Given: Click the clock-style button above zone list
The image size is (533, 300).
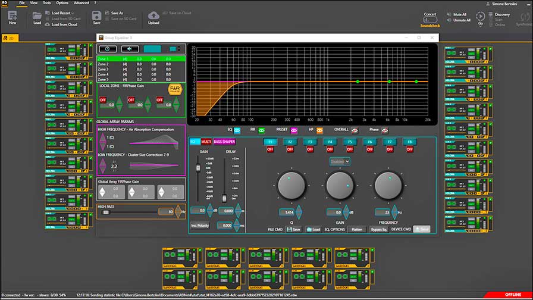Looking at the screenshot, I should pos(108,49).
